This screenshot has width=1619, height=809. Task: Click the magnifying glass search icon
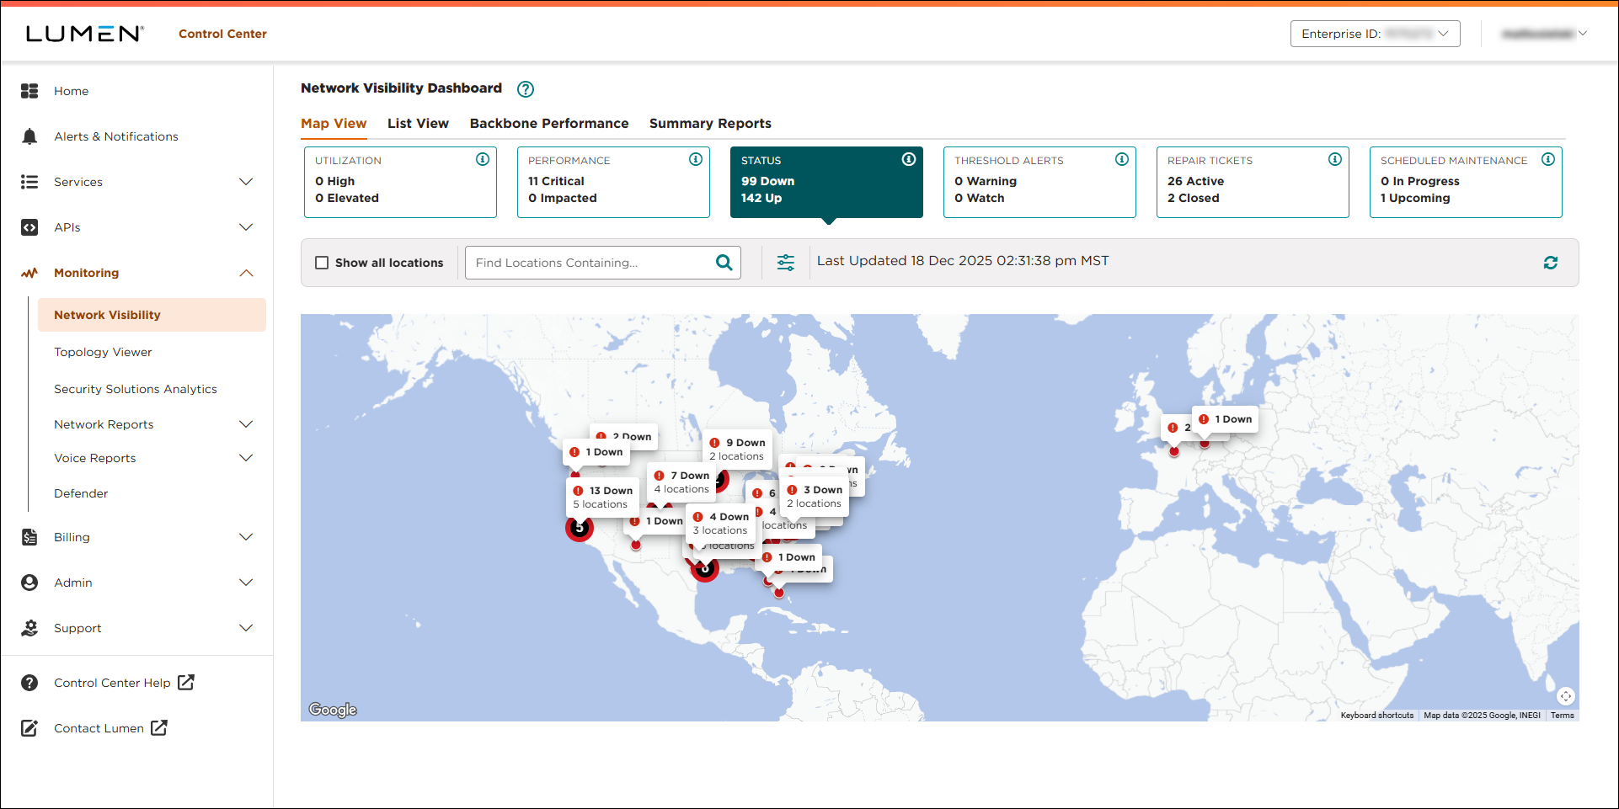click(x=723, y=262)
